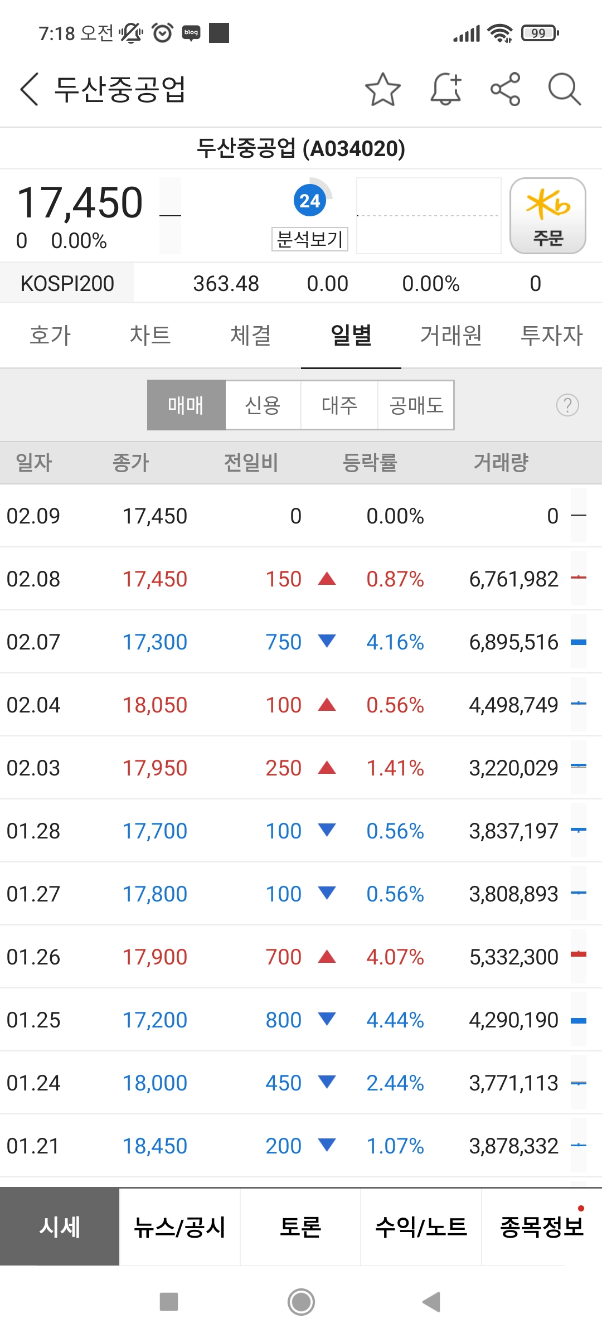
Task: Tap the 02.04 price 18,050
Action: tap(155, 705)
